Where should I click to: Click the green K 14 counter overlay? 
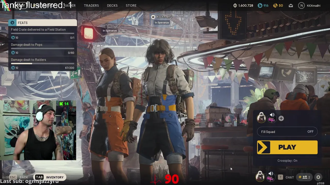[x=64, y=104]
